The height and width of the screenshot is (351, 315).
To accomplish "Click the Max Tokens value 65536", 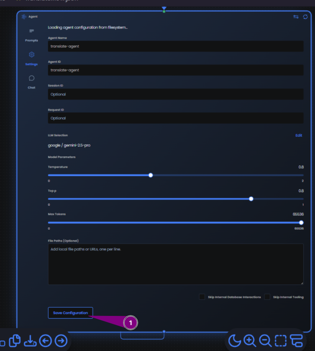I will coord(298,214).
